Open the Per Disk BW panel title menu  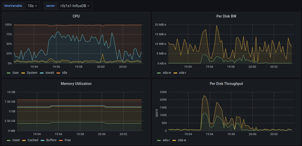tap(226, 16)
